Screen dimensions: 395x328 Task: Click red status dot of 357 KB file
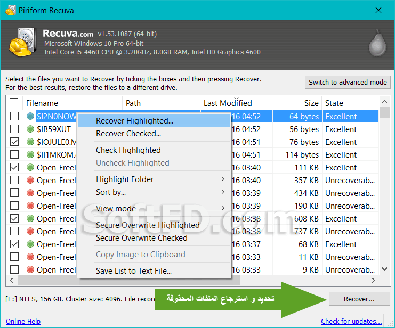click(x=30, y=180)
